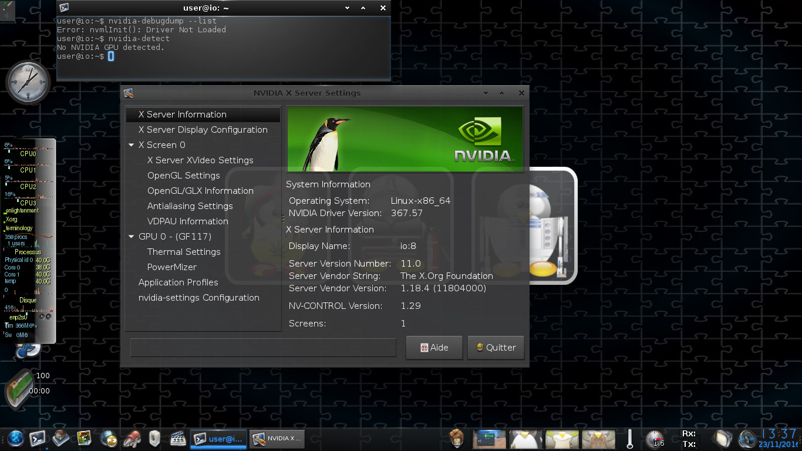Click the Display Name value io:8

(408, 246)
